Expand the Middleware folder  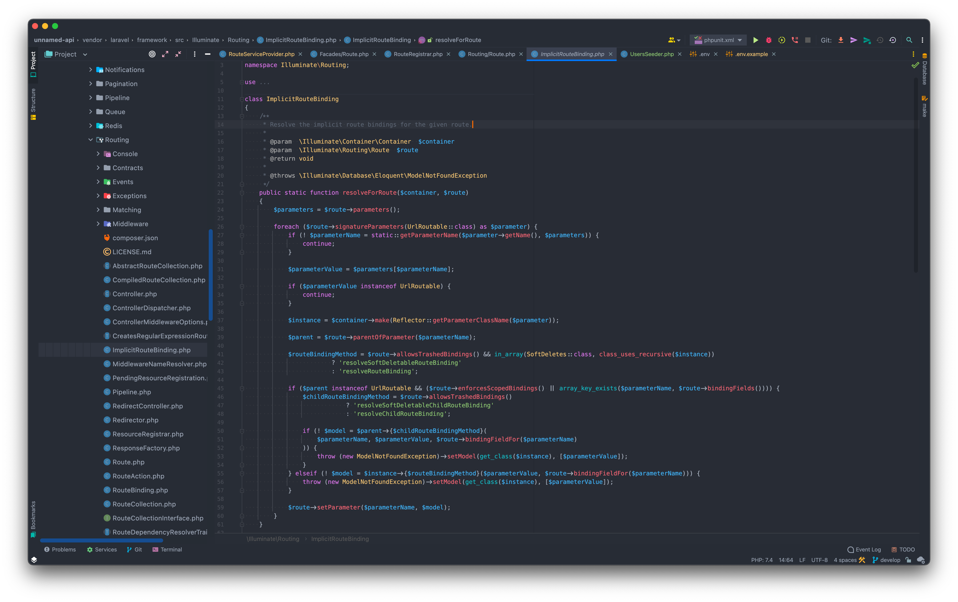(98, 224)
